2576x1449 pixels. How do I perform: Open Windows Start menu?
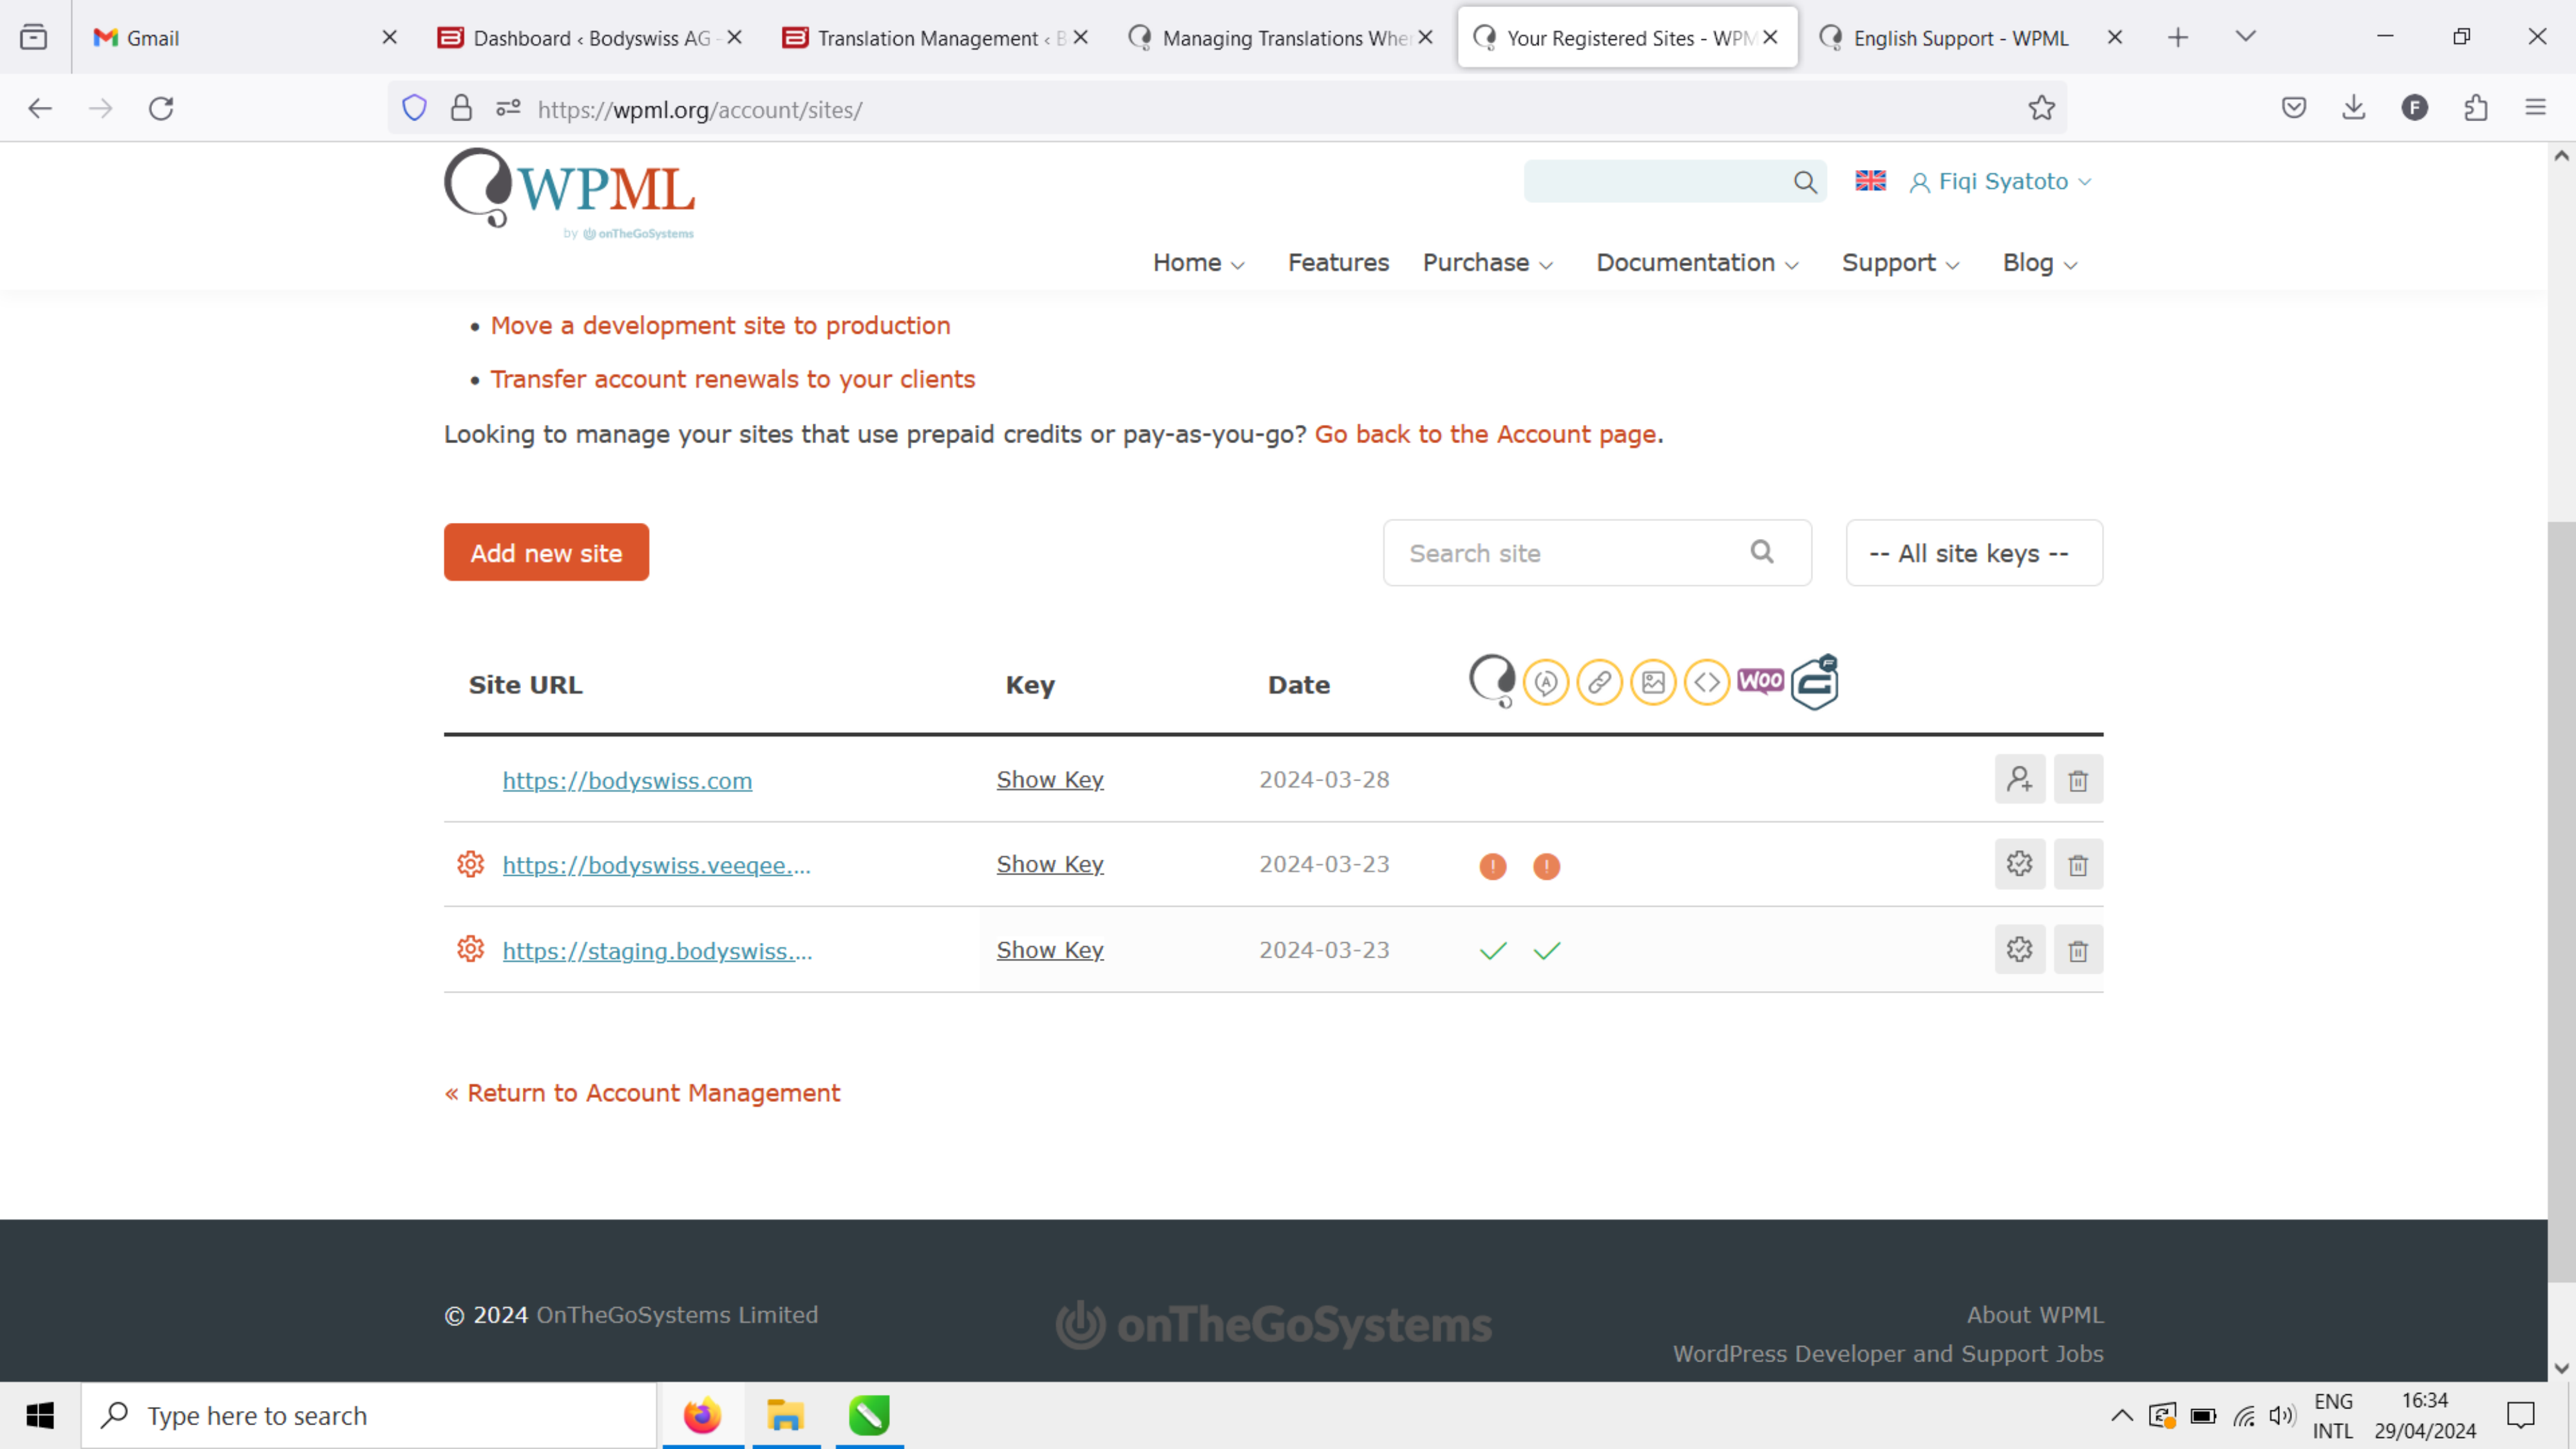point(40,1416)
